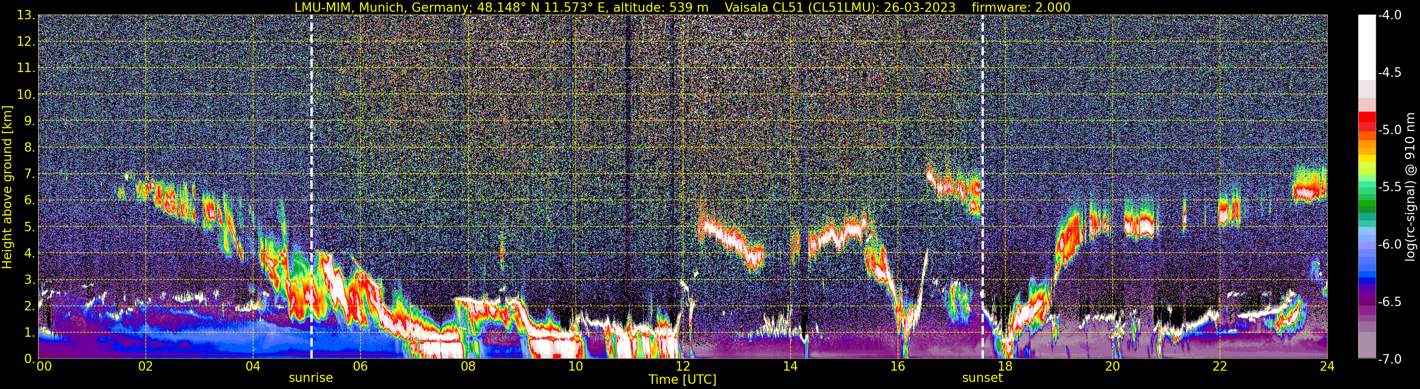Click the white dashed sunrise marker line

311,187
